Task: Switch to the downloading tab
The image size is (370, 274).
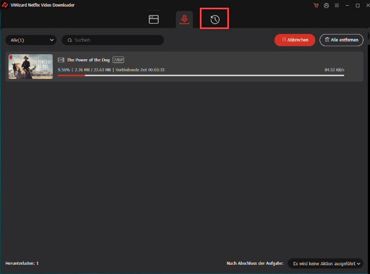Action: coord(184,19)
